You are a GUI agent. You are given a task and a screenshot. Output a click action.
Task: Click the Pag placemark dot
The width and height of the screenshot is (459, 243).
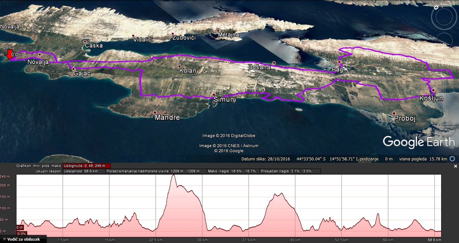pyautogui.click(x=339, y=62)
